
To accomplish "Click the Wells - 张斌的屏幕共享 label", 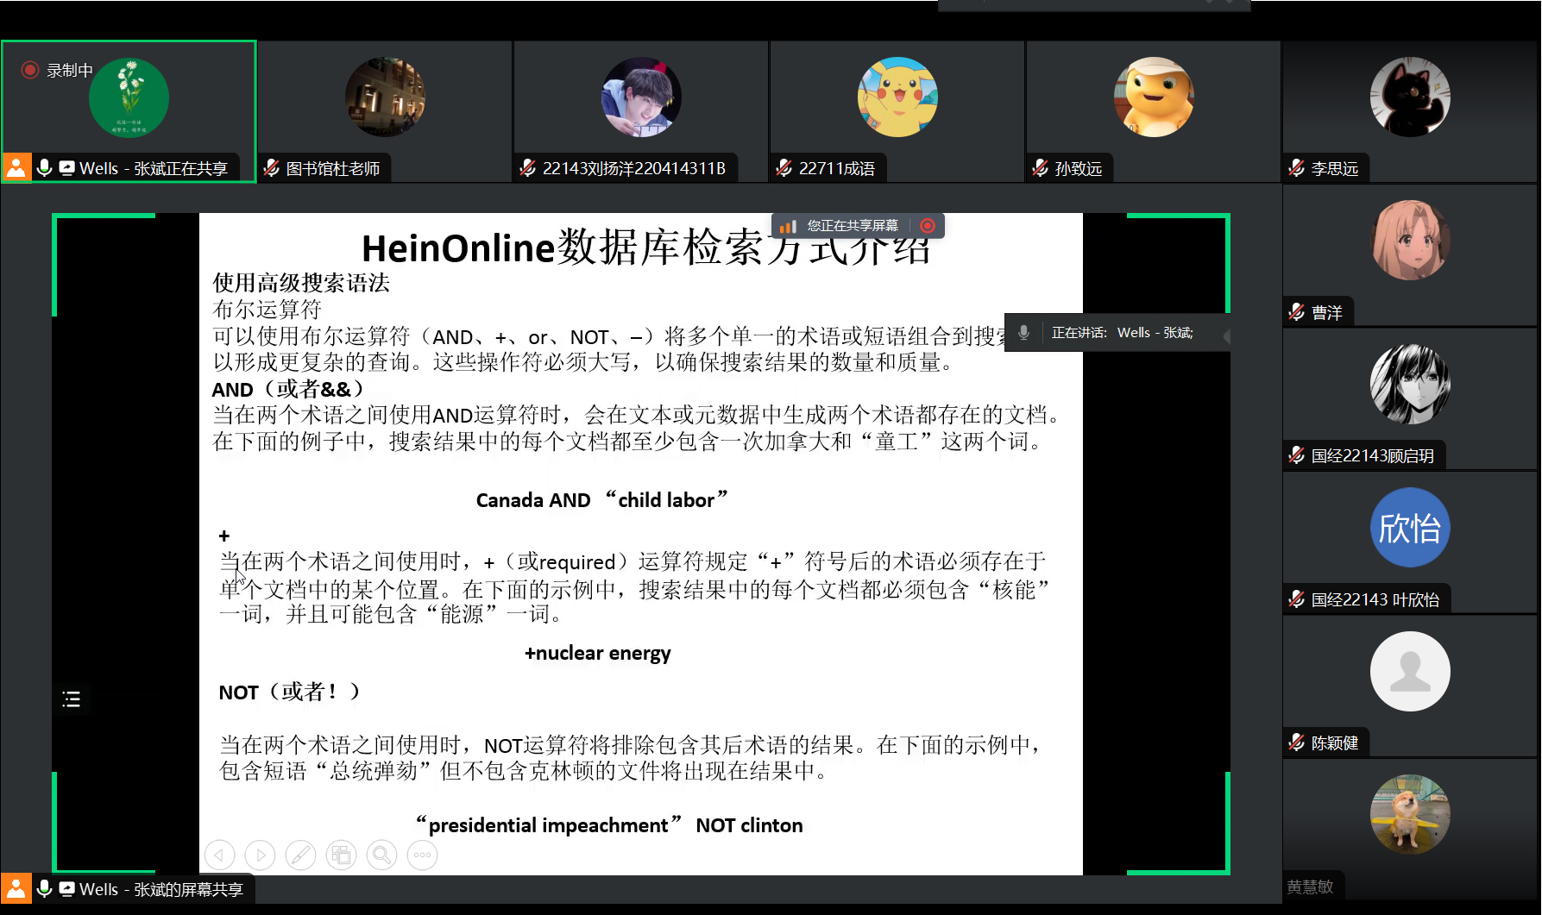I will point(161,889).
